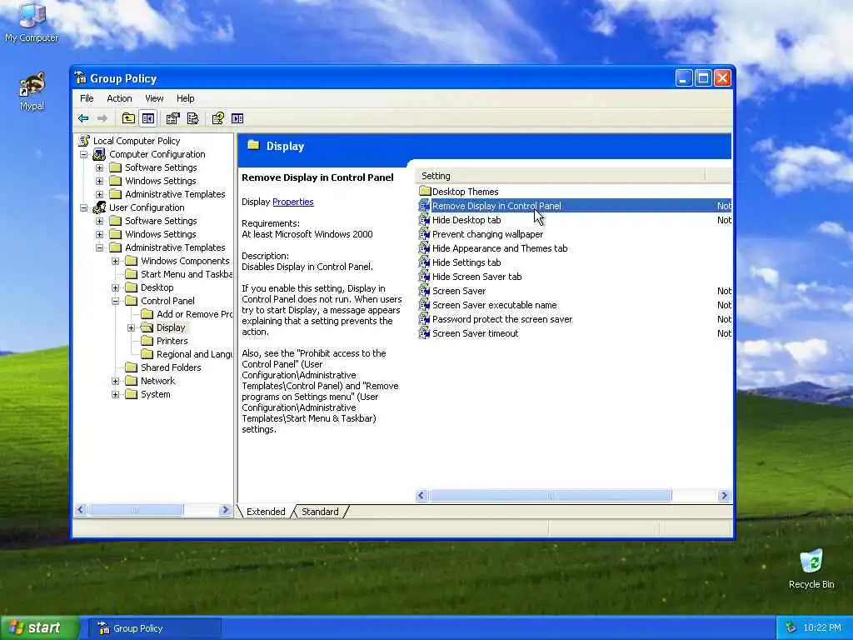Select Start Menu and Taskbar in the tree
The image size is (853, 640).
pyautogui.click(x=187, y=274)
